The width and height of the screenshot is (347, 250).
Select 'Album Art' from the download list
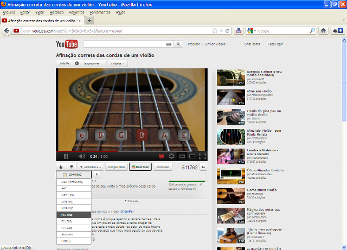[x=74, y=234]
